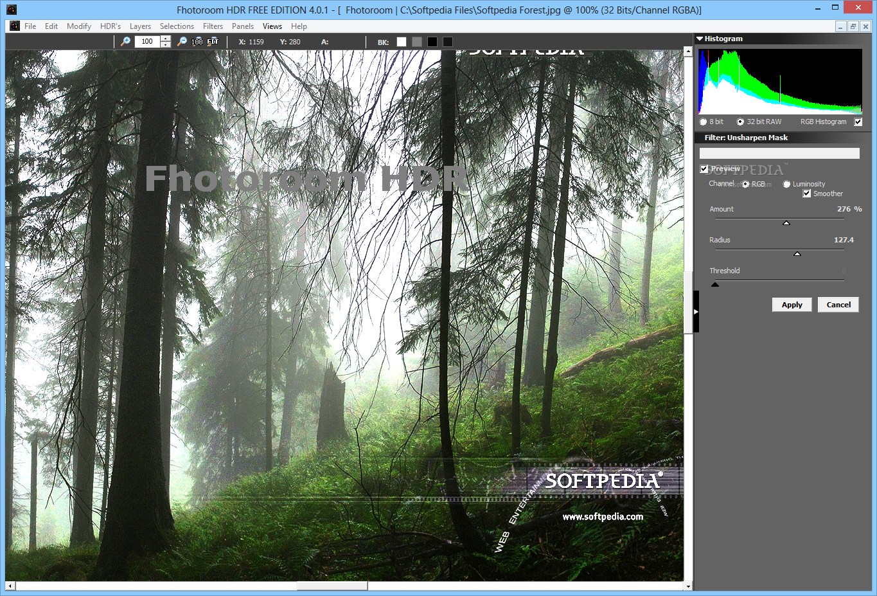Click the Amount value 276
The width and height of the screenshot is (877, 596).
tap(844, 209)
